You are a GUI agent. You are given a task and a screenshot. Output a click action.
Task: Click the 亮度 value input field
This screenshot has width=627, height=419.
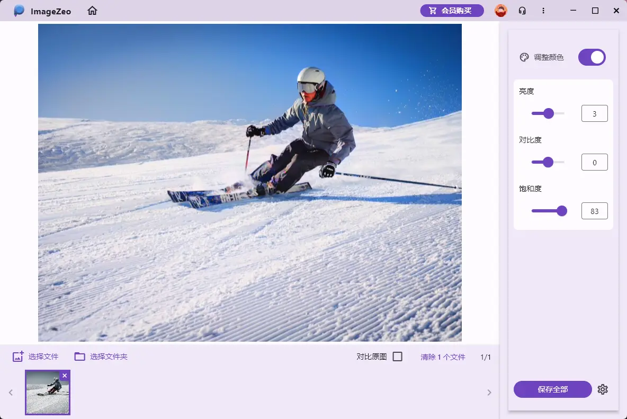pyautogui.click(x=594, y=113)
